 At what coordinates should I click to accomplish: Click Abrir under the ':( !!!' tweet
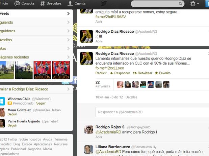(x=99, y=41)
